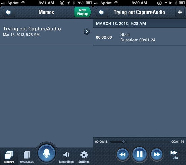Open the Trying out CaptureAudio memo
This screenshot has height=165, width=186.
coord(47,31)
